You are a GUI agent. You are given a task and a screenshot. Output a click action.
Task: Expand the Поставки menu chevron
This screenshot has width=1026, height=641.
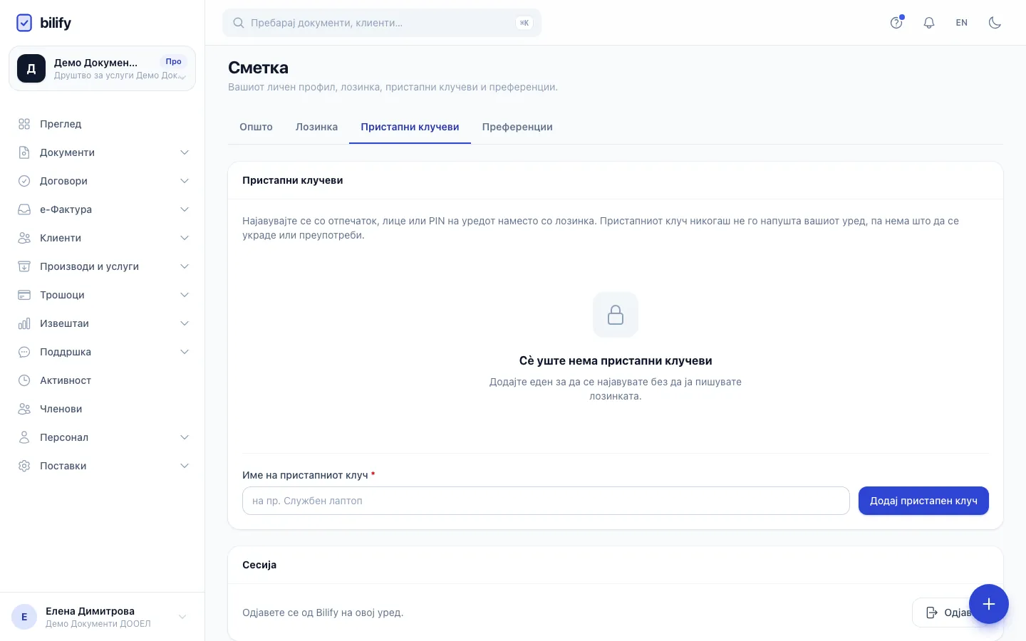point(185,466)
